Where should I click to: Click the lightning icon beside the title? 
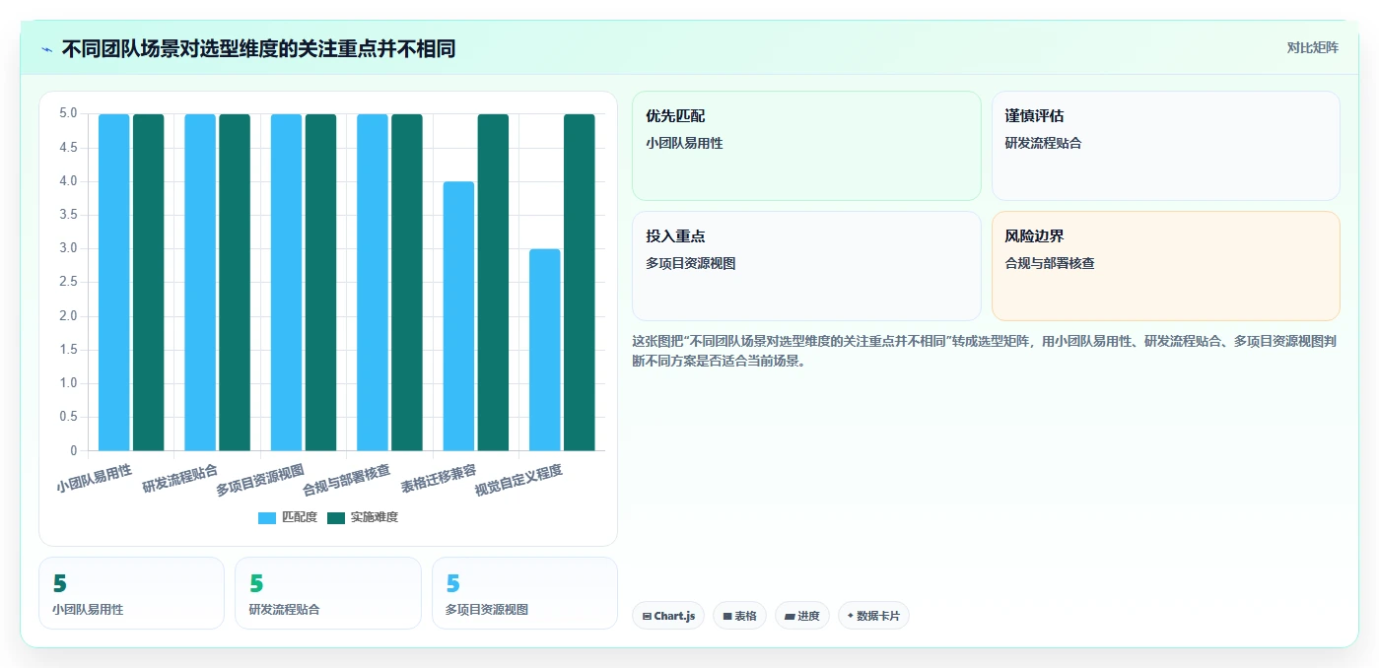pyautogui.click(x=46, y=48)
